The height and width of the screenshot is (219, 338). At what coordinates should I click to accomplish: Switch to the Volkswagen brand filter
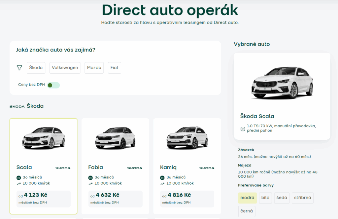tap(65, 67)
